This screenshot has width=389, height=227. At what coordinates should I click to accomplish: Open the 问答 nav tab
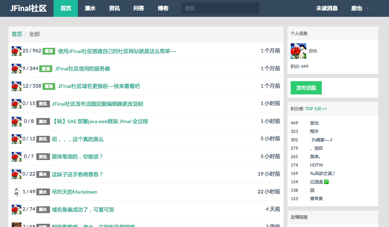point(139,8)
